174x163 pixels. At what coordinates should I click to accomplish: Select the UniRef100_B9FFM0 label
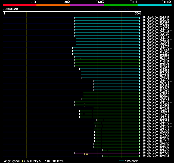point(156,138)
